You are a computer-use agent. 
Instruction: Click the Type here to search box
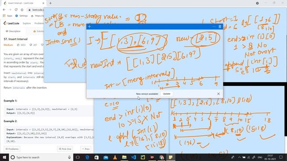click(x=41, y=157)
